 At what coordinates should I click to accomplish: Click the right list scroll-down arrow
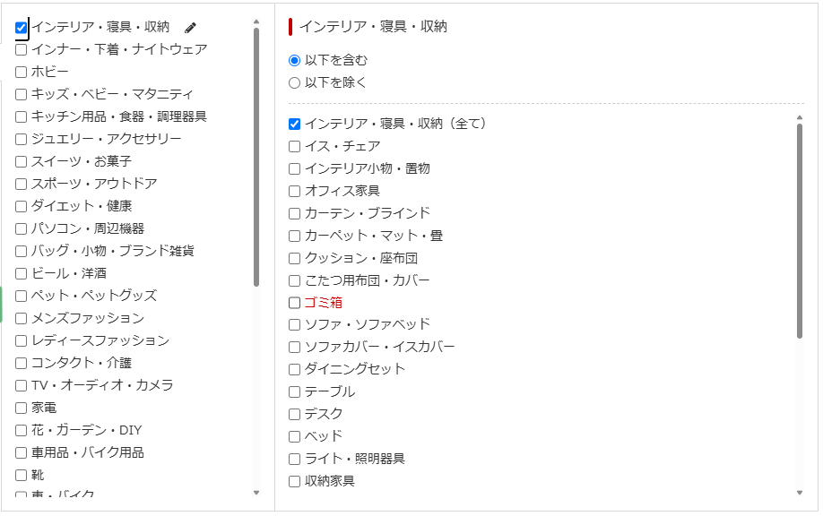point(800,492)
